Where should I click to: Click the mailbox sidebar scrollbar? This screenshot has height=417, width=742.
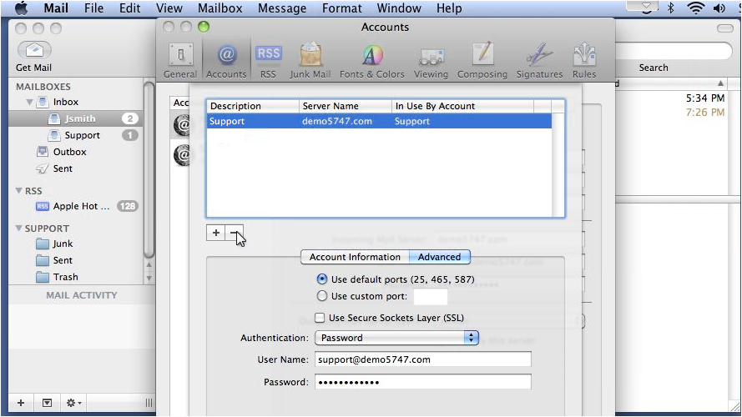[149, 170]
